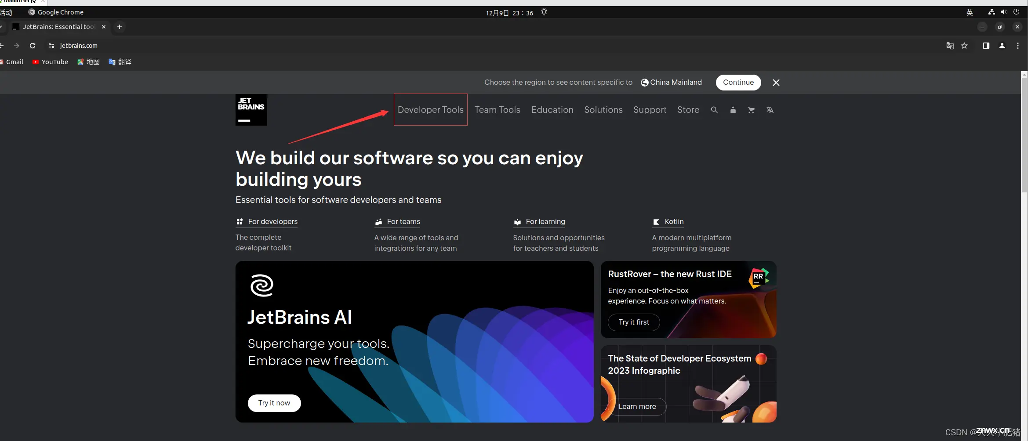Bookmark this page with star icon
The image size is (1028, 441).
pos(964,46)
